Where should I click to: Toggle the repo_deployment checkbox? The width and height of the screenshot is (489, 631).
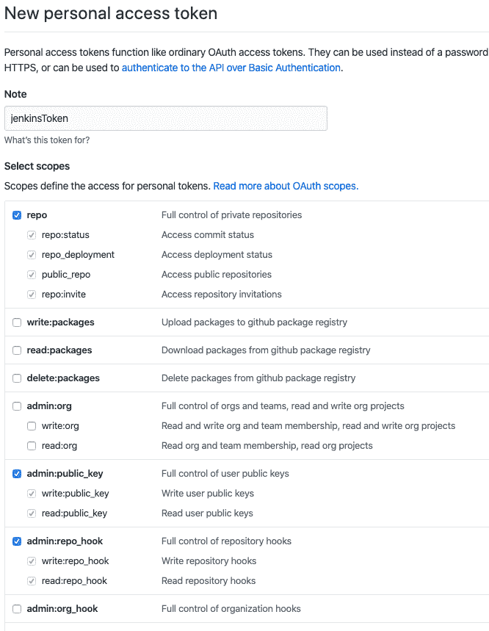(x=32, y=255)
